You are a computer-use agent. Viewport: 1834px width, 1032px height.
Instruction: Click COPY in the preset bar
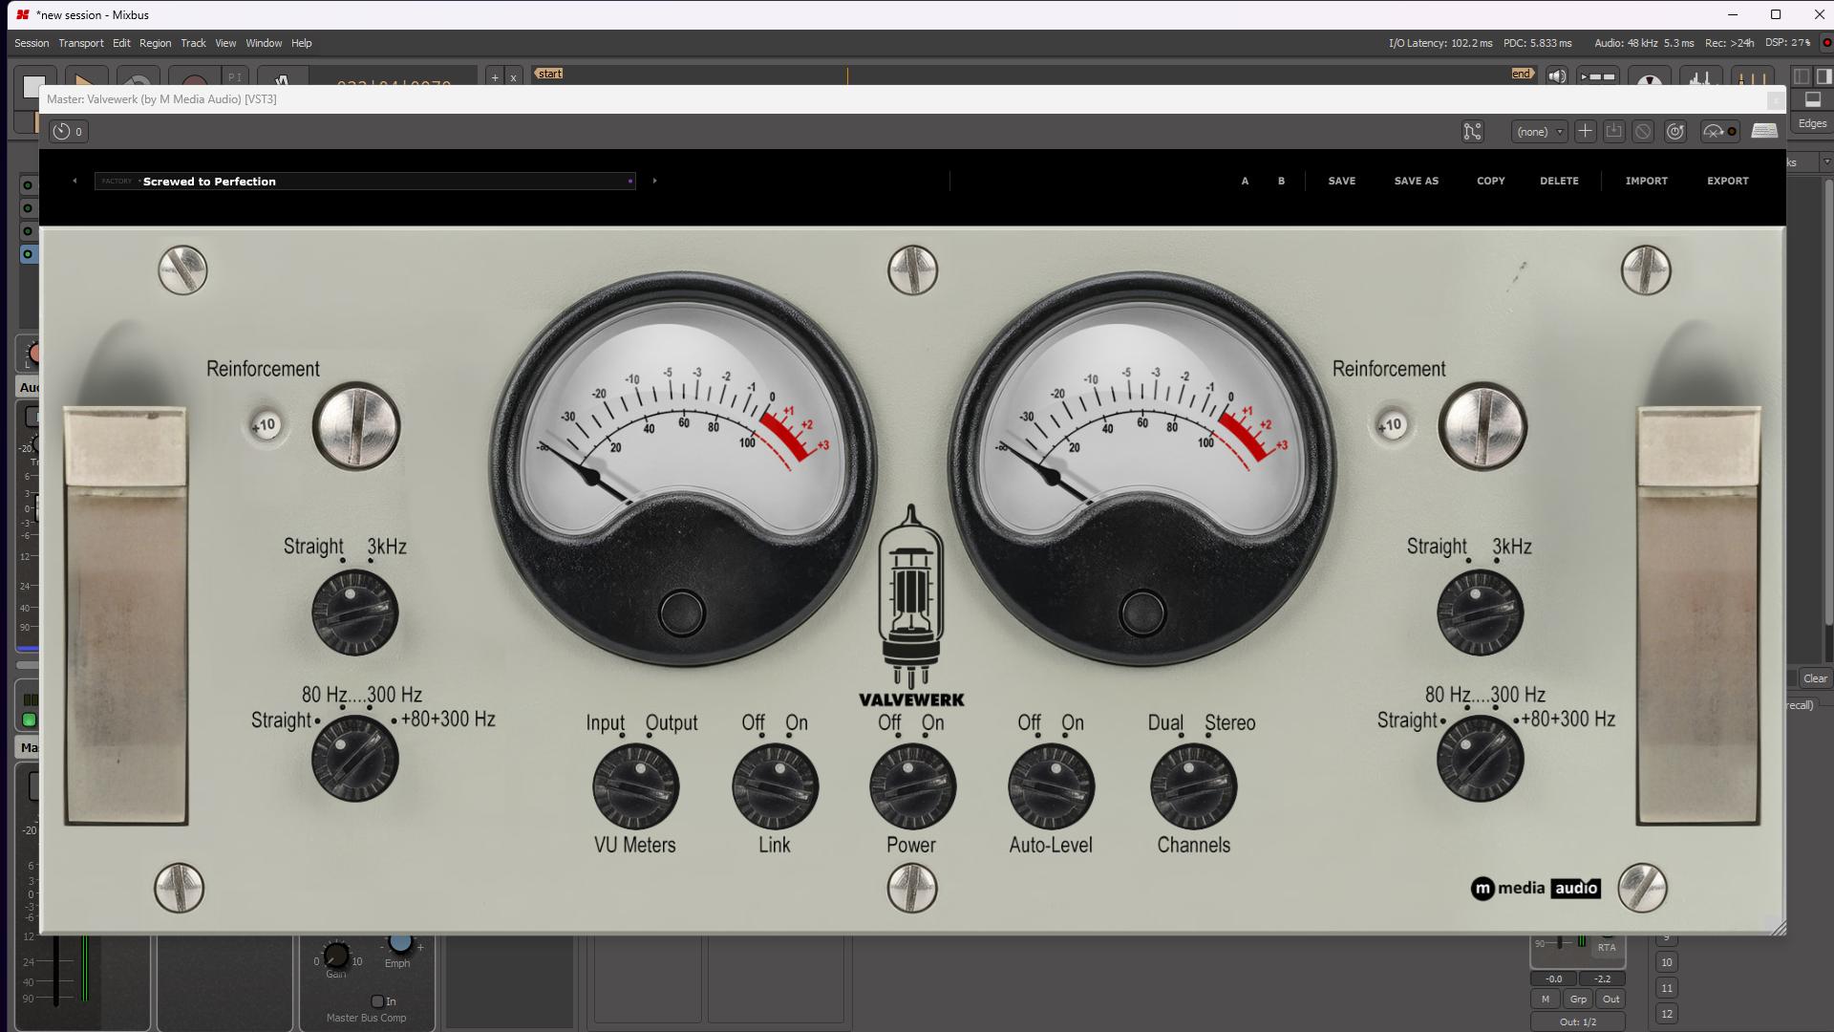tap(1491, 181)
